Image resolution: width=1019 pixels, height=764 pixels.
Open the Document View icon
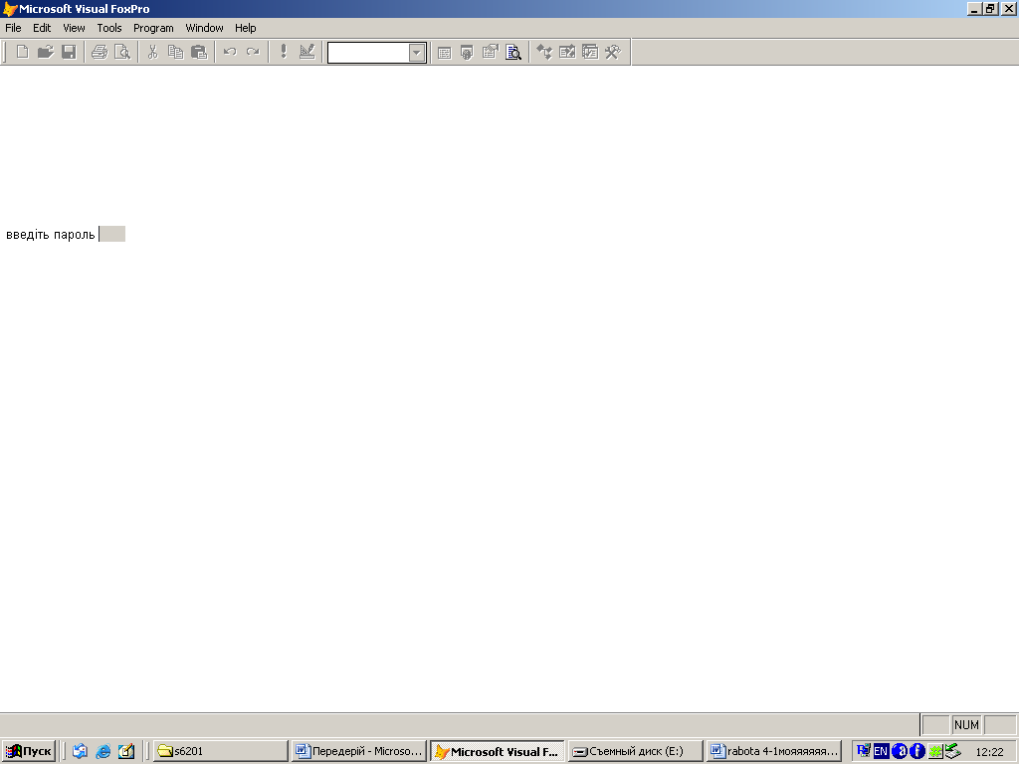(513, 52)
